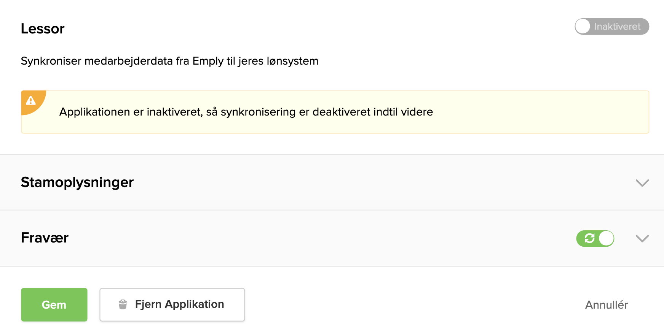This screenshot has width=664, height=336.
Task: Enable the Lessor application with the Inaktiveret toggle
Action: [x=611, y=27]
